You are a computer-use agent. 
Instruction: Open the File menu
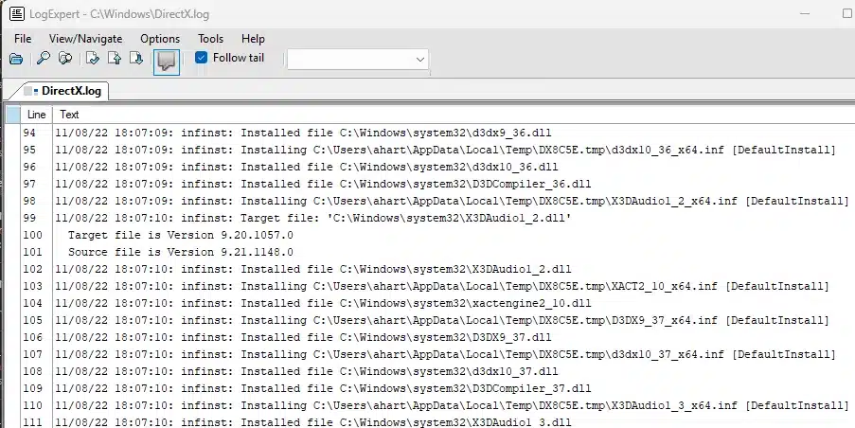(23, 39)
